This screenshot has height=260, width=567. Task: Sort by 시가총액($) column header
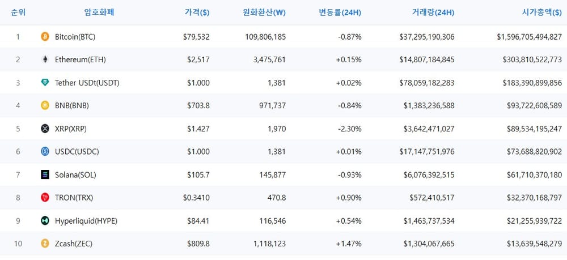click(x=542, y=12)
